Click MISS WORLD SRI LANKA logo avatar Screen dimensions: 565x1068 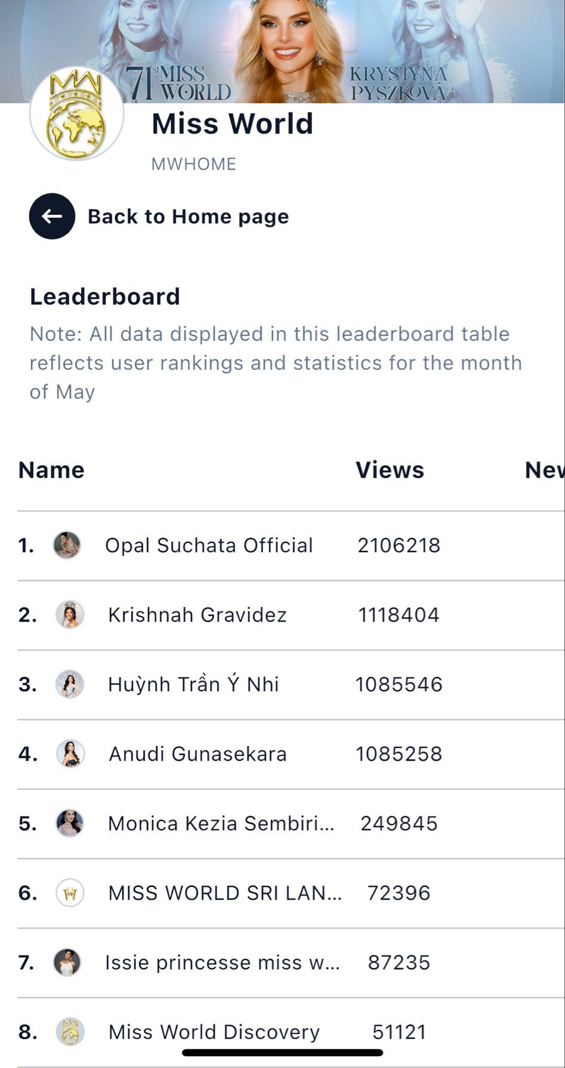pos(70,893)
